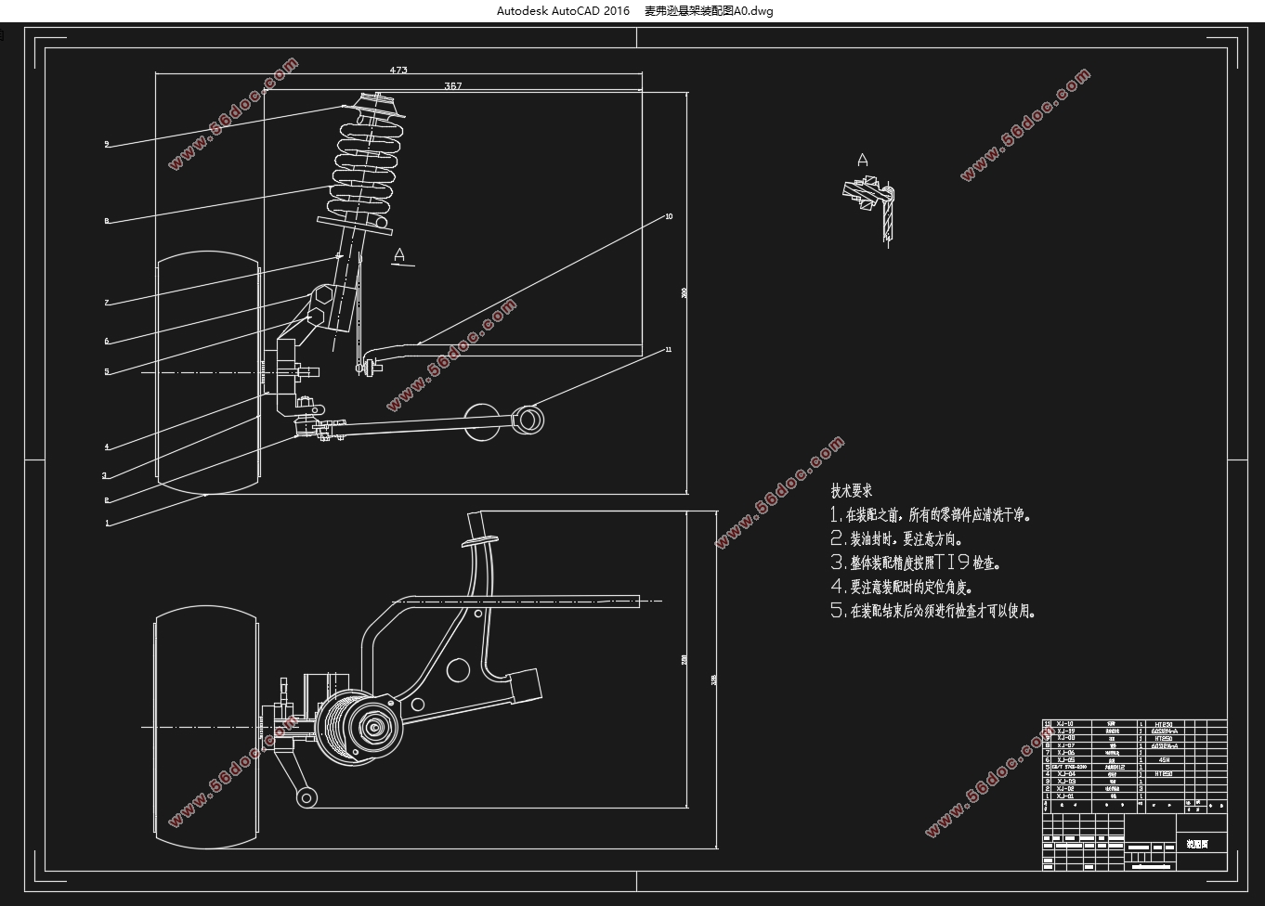The width and height of the screenshot is (1265, 906).
Task: Select section marker A beside the strut
Action: click(x=399, y=254)
